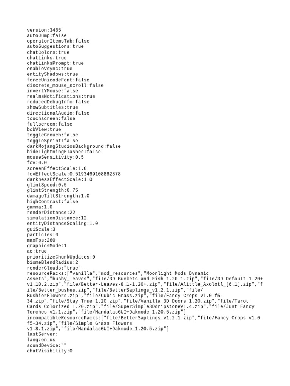
Task: Click the mouseSensitivity:0.5 line
Action: click(55, 157)
